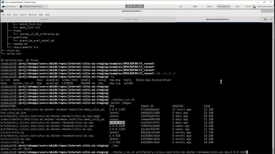Click xilinx/vitis-ai-cpu repository name
Screen dimensions: 275x154
coord(15,139)
